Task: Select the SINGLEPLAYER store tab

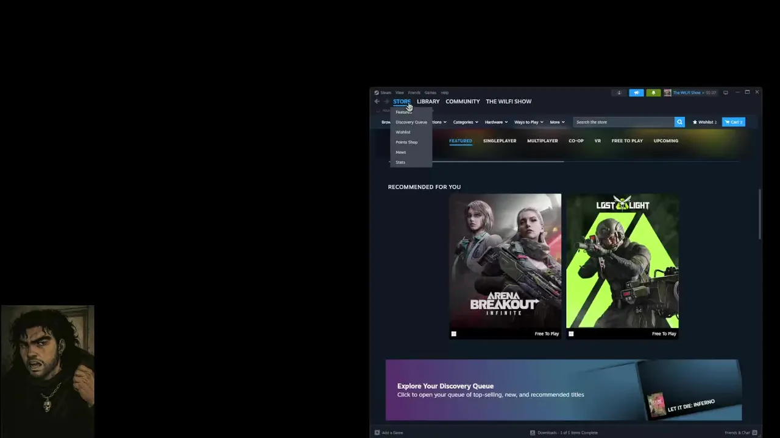Action: (500, 141)
